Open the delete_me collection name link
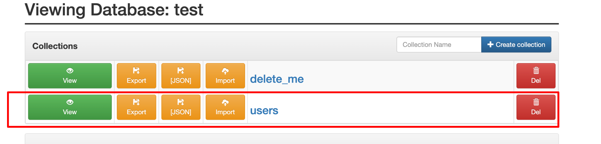601x144 pixels. coord(277,79)
